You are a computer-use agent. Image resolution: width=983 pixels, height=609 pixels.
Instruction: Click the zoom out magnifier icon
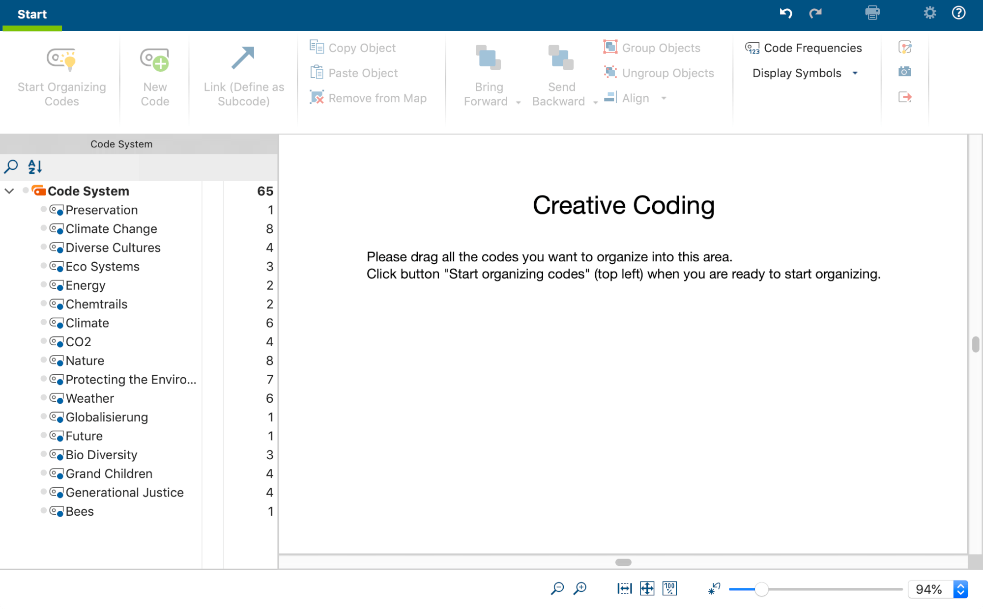[557, 588]
